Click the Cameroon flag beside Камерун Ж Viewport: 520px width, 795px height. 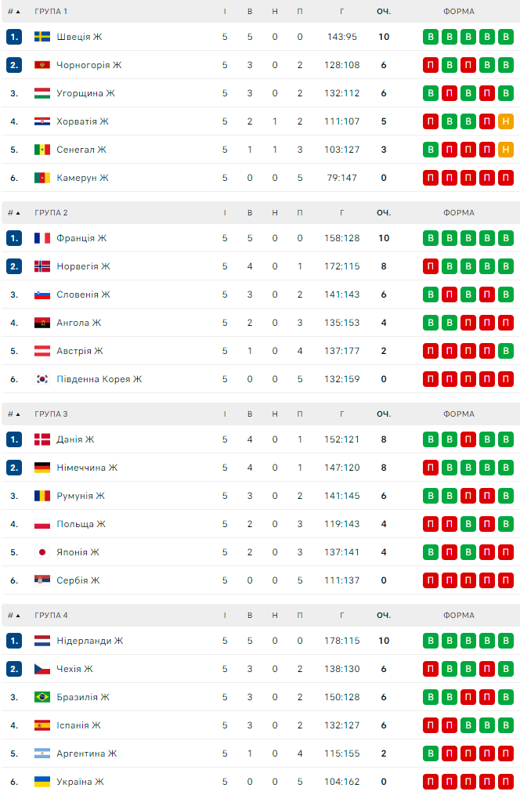(x=42, y=178)
